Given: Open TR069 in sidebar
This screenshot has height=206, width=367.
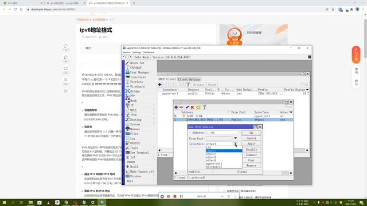Looking at the screenshot, I should 131,162.
